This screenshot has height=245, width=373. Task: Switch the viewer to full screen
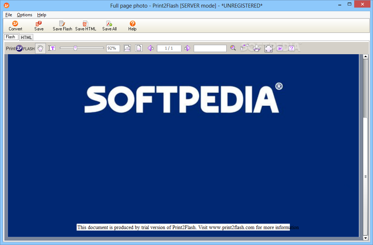tap(269, 48)
